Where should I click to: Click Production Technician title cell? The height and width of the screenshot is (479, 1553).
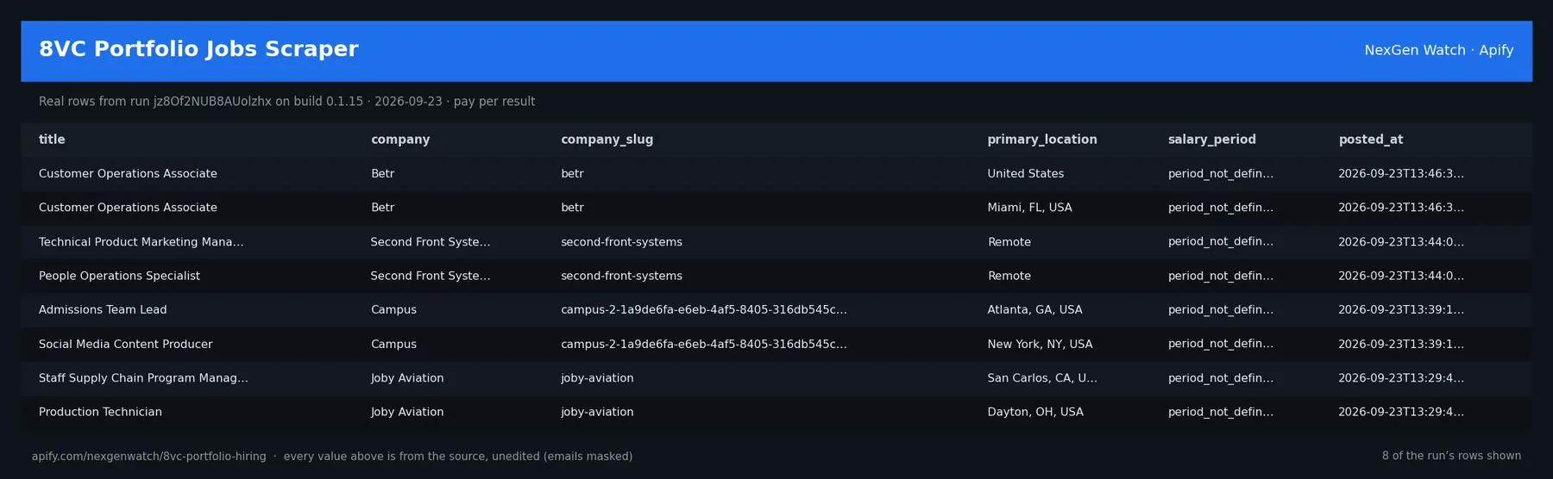[100, 412]
